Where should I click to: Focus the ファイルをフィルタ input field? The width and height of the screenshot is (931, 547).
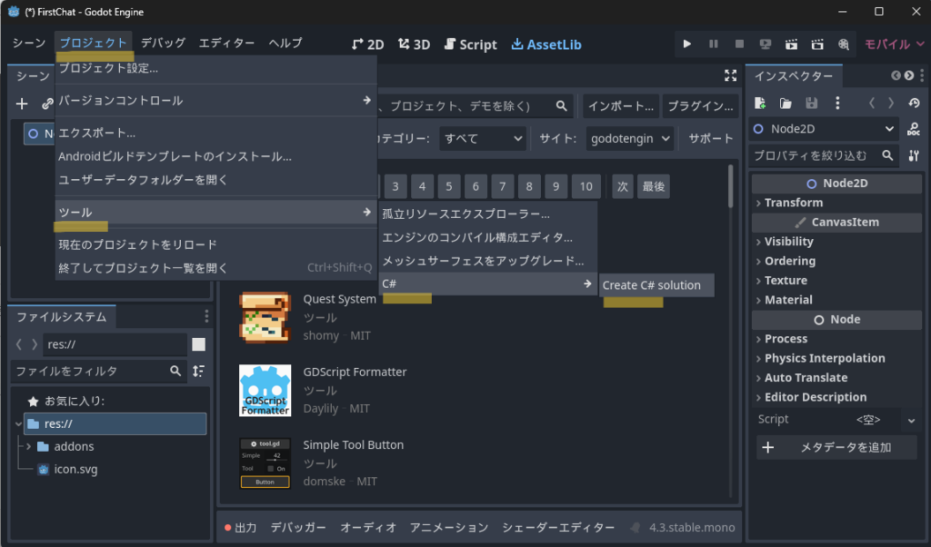[x=98, y=371]
